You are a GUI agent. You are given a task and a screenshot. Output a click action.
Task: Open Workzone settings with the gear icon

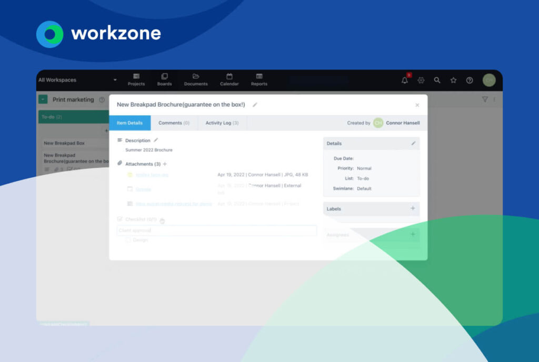[x=421, y=79]
